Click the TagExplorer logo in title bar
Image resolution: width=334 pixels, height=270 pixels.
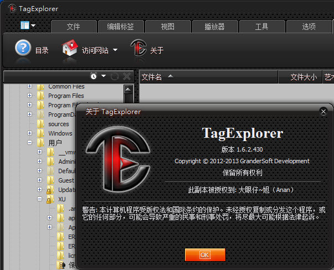point(12,8)
